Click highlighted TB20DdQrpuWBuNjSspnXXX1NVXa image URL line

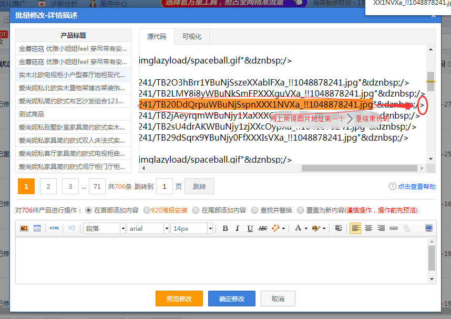[256, 104]
